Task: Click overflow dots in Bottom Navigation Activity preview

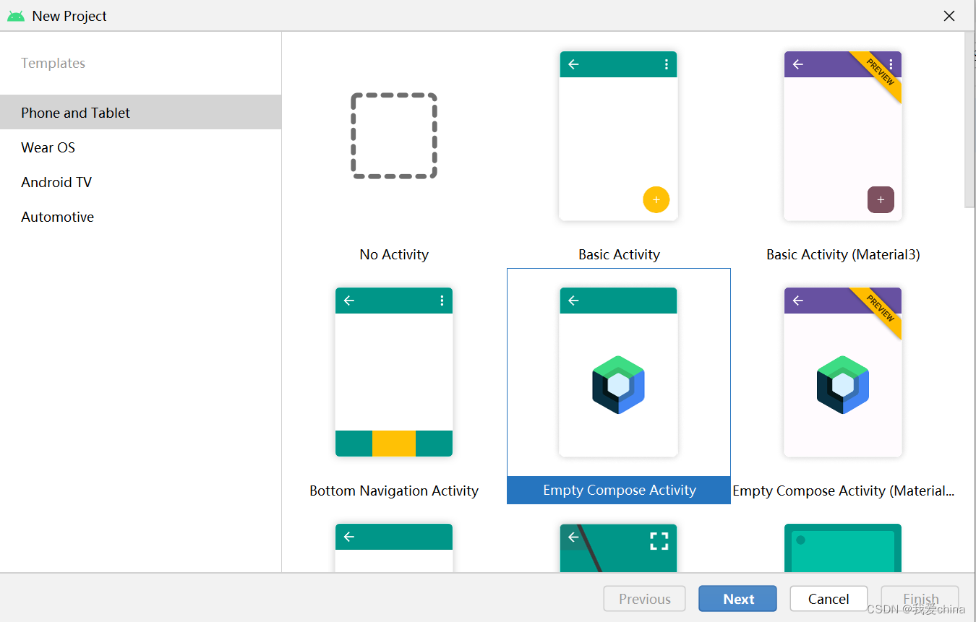Action: coord(442,301)
